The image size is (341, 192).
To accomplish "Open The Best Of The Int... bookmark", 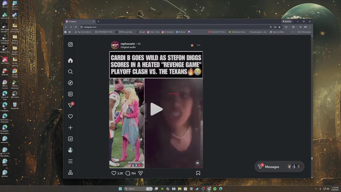I will click(217, 32).
